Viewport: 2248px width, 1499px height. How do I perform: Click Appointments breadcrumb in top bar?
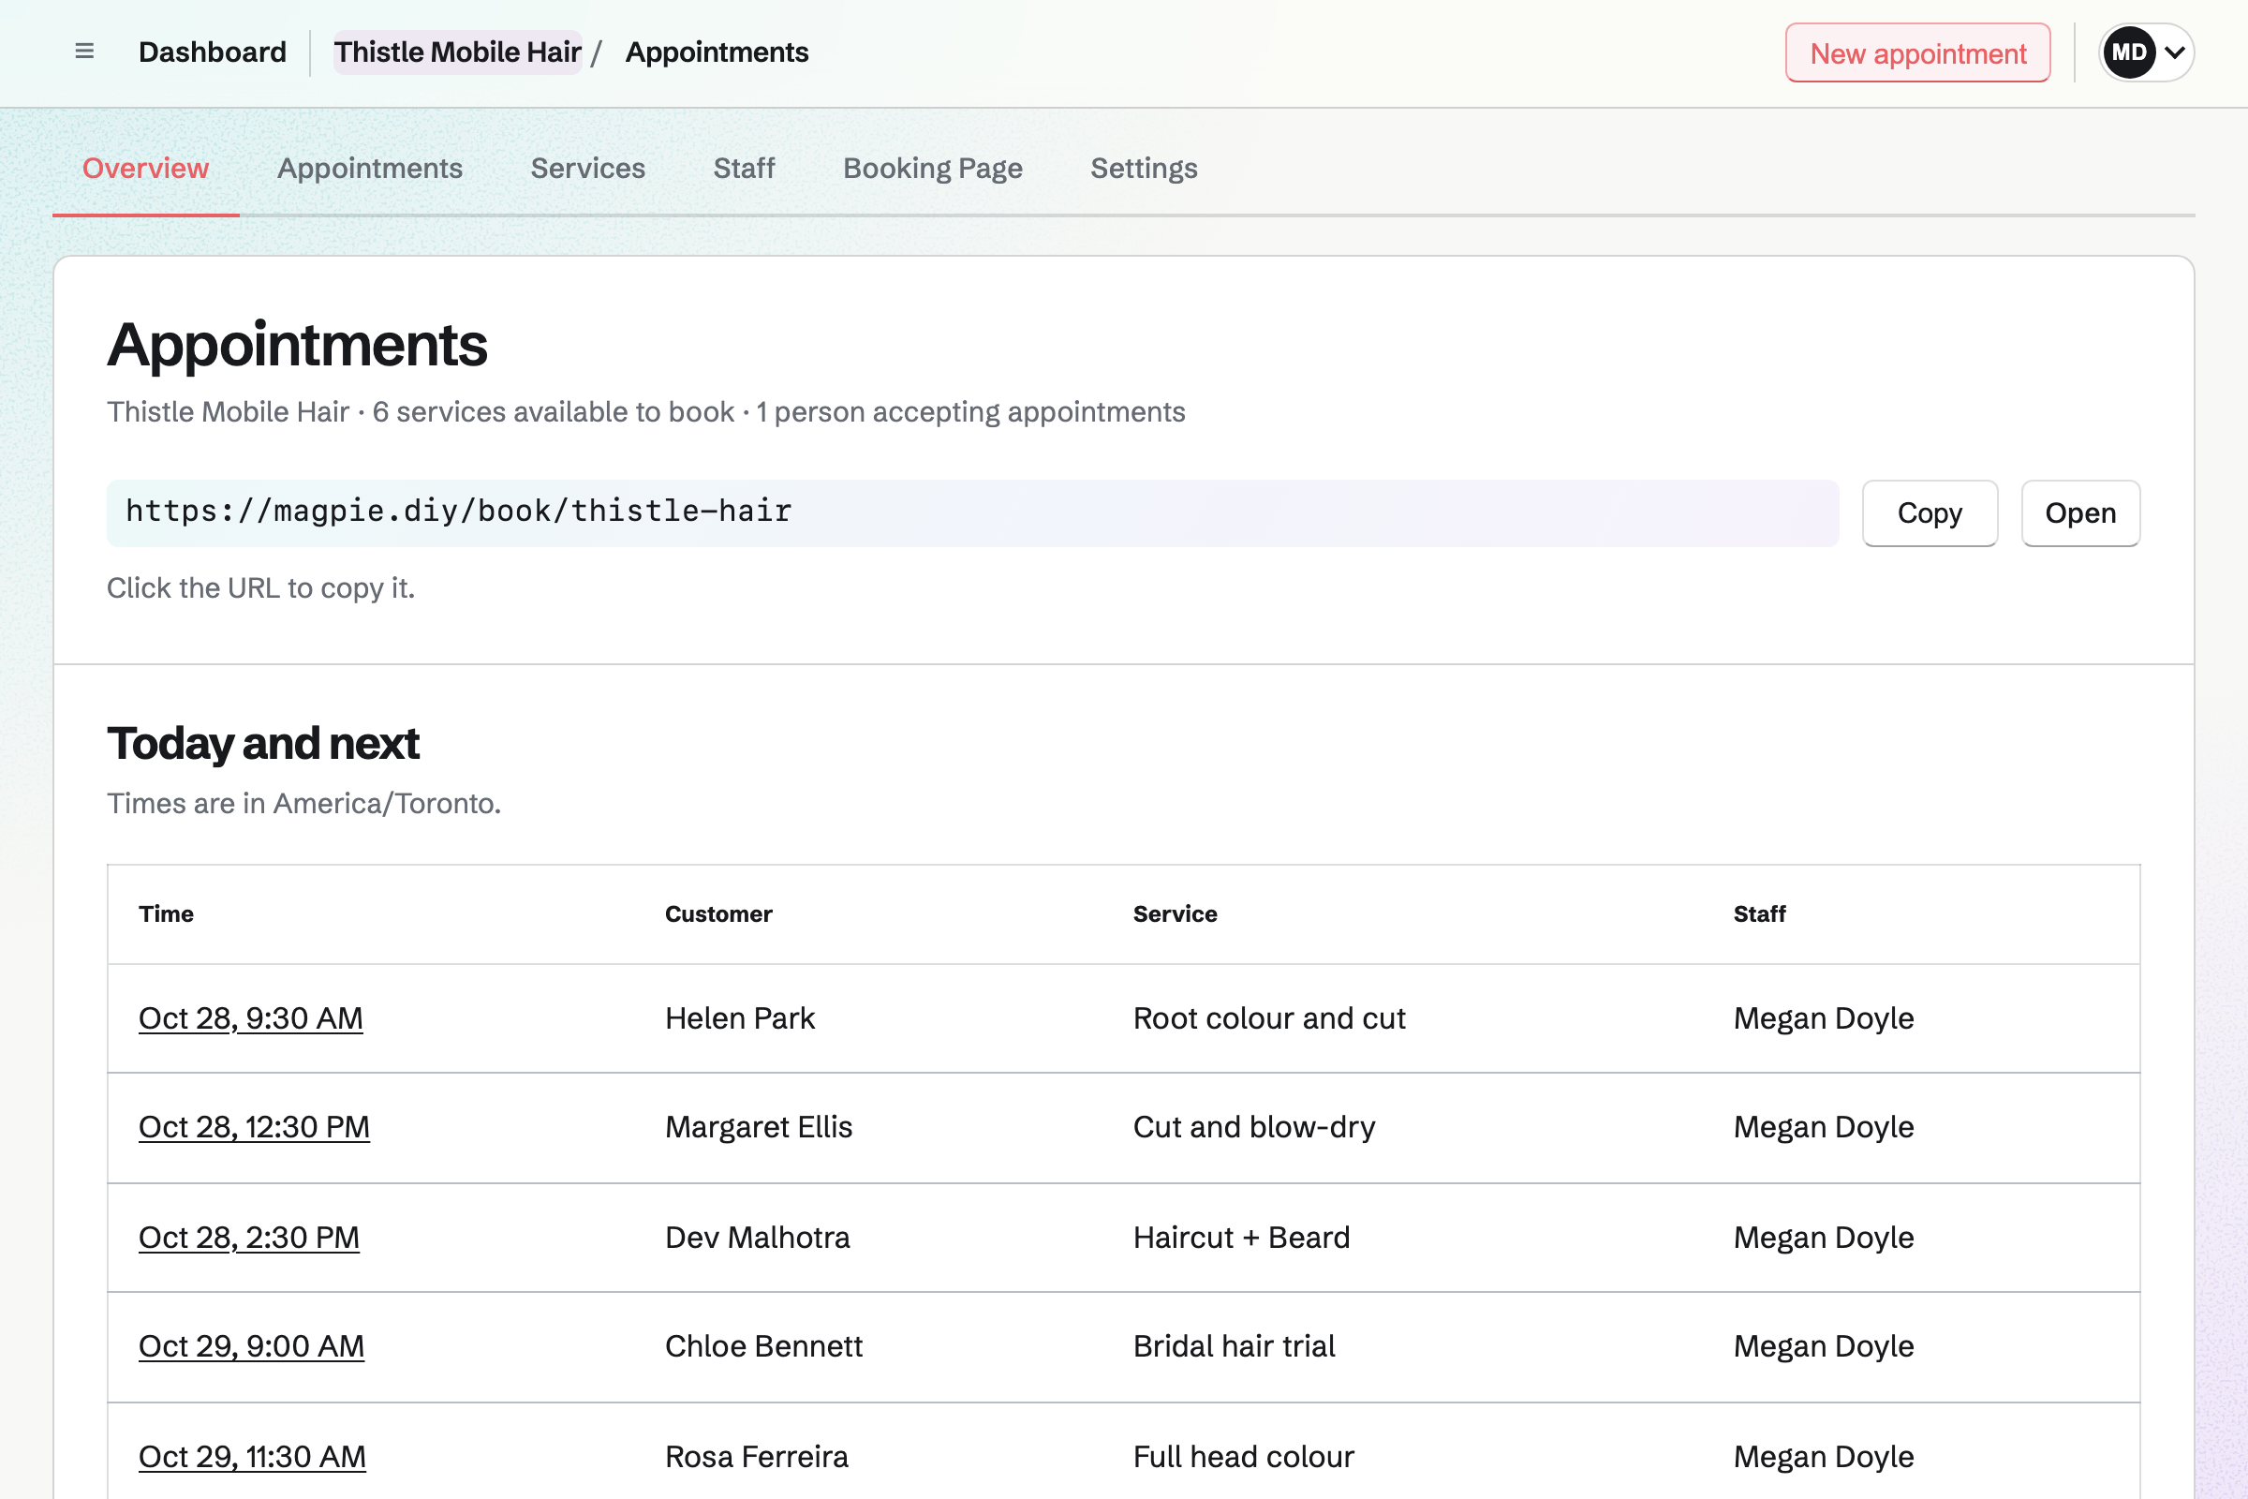[x=717, y=52]
